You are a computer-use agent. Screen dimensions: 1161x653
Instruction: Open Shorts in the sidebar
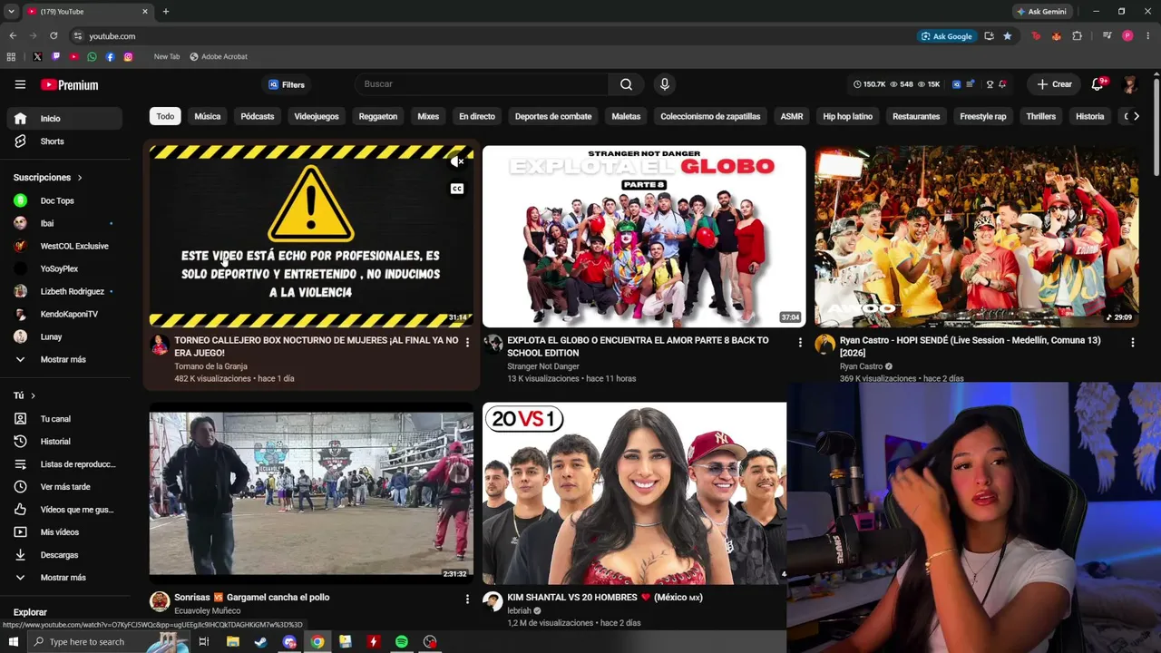[63, 141]
